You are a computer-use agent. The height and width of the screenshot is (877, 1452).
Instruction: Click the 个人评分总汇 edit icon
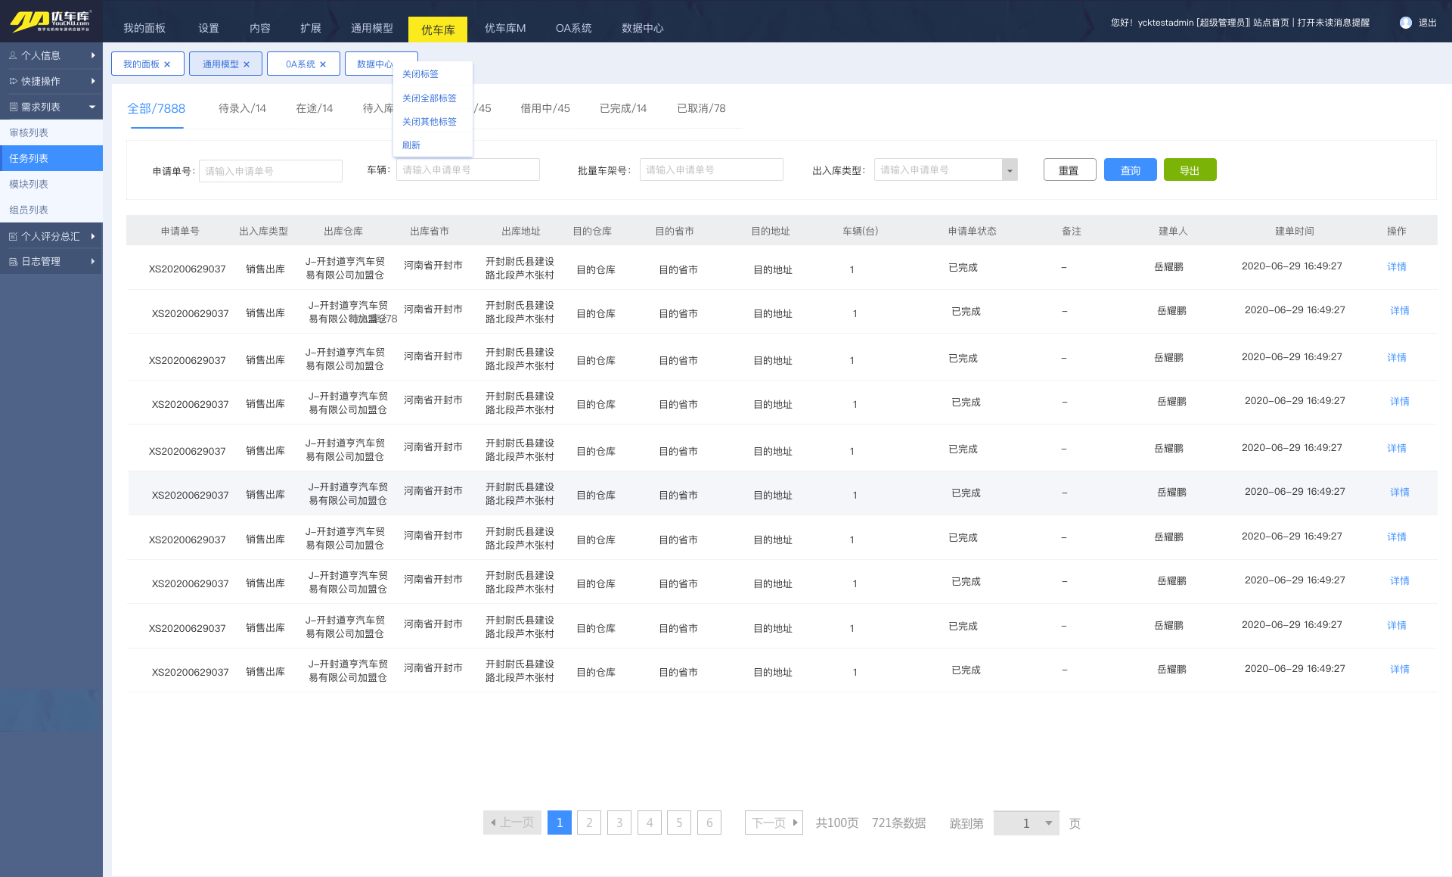click(13, 237)
